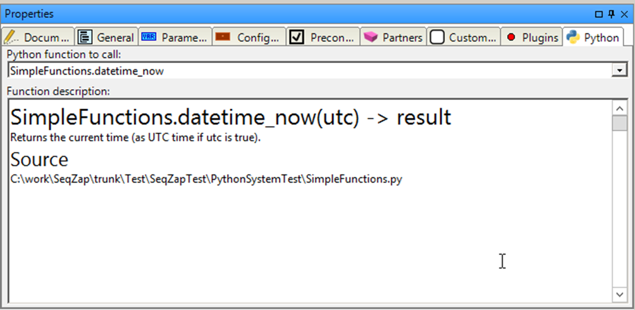
Task: Click the 'Function description:' label
Action: pos(58,92)
